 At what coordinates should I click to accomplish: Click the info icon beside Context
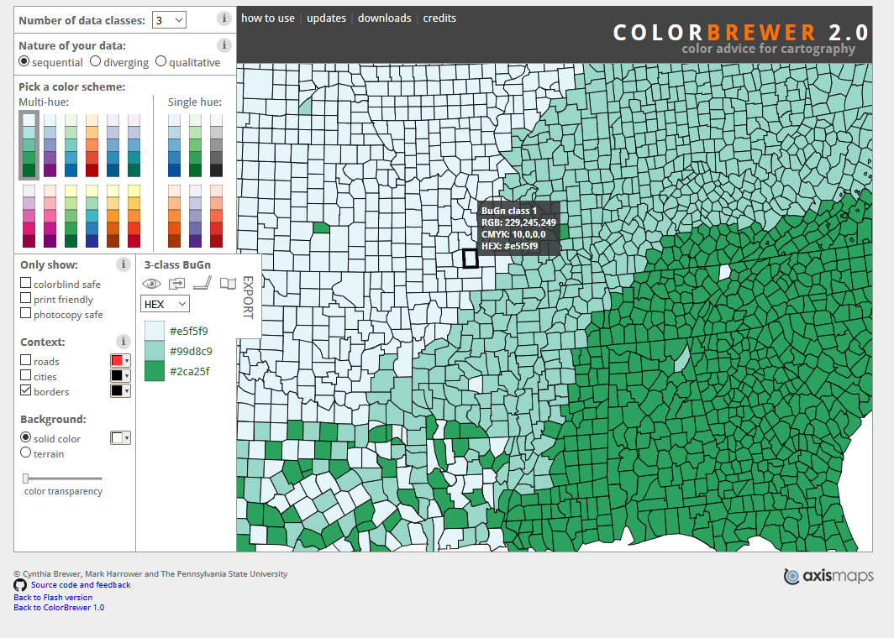124,341
